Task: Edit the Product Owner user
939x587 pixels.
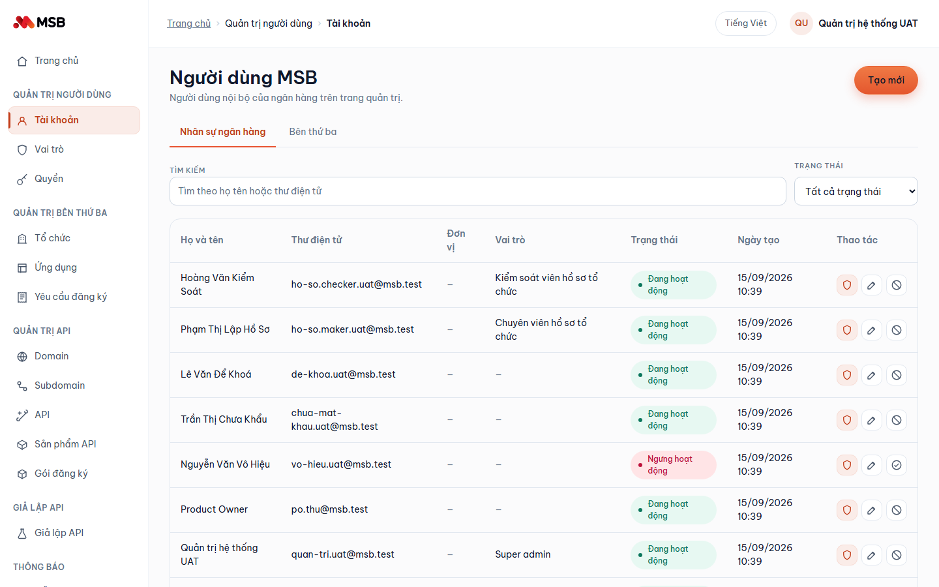Action: click(x=872, y=510)
